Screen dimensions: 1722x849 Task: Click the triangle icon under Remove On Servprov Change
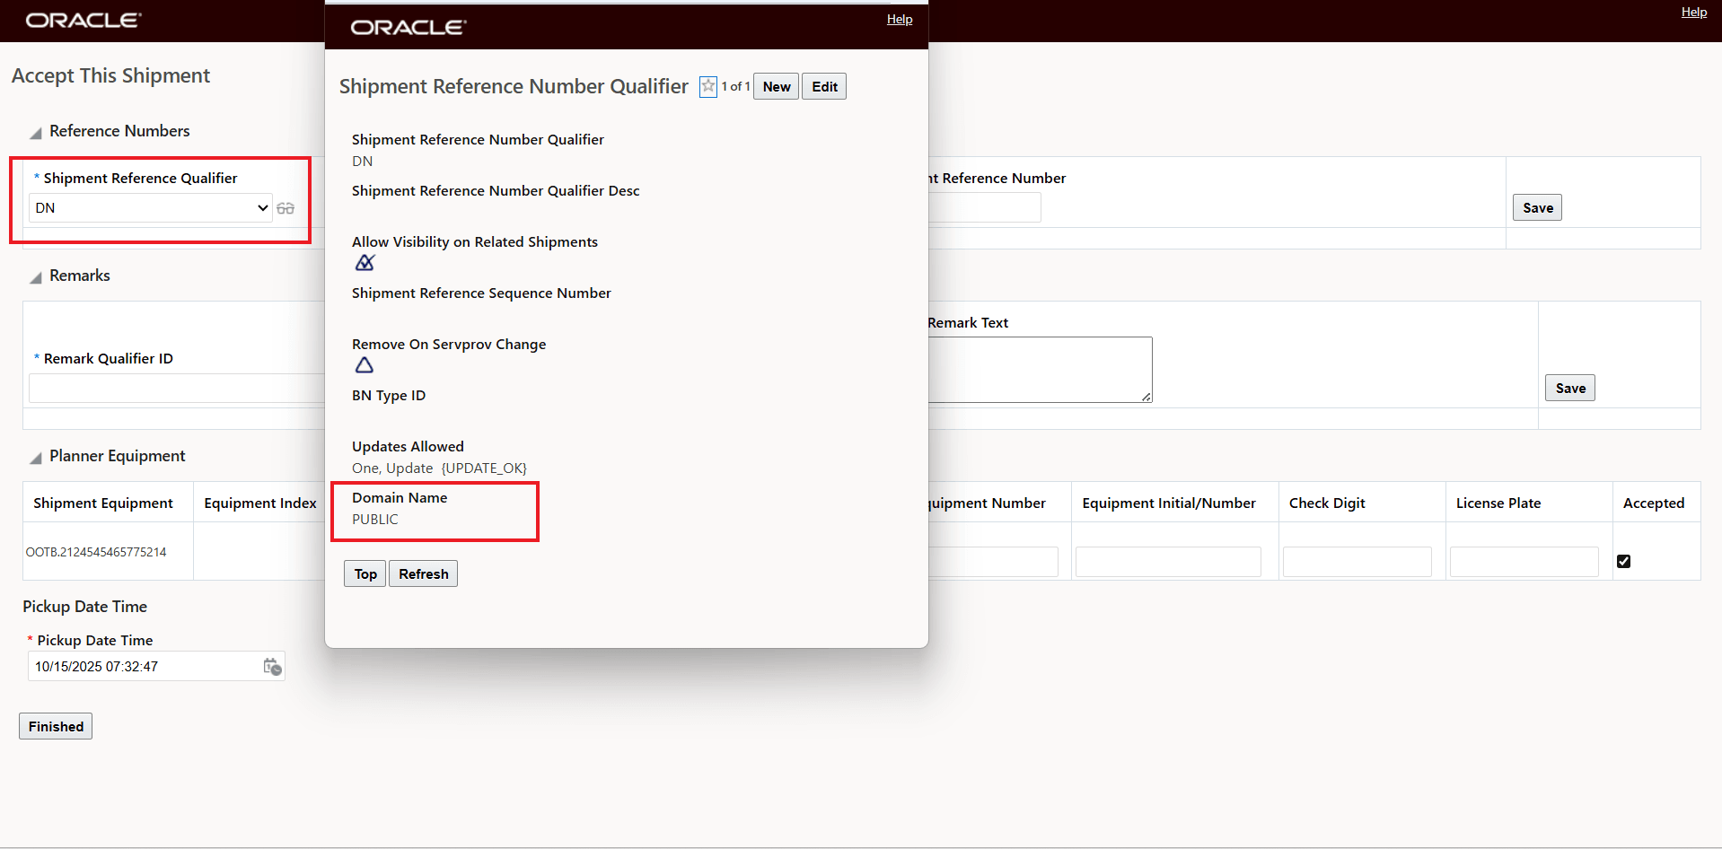coord(364,365)
